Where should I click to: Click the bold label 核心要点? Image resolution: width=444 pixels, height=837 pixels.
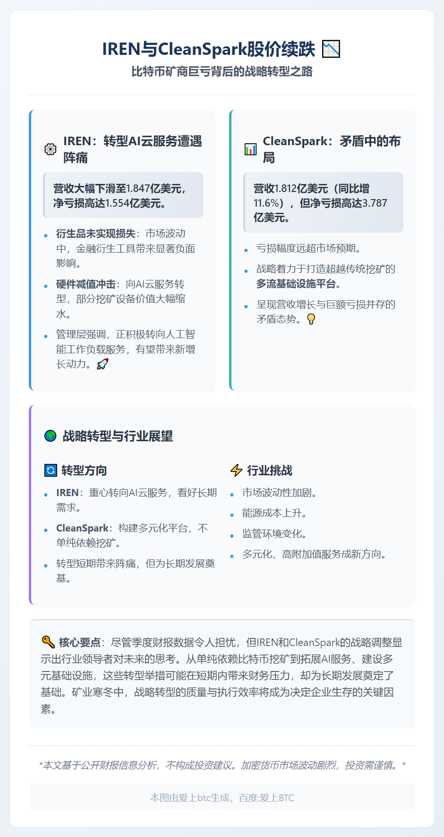pyautogui.click(x=79, y=642)
